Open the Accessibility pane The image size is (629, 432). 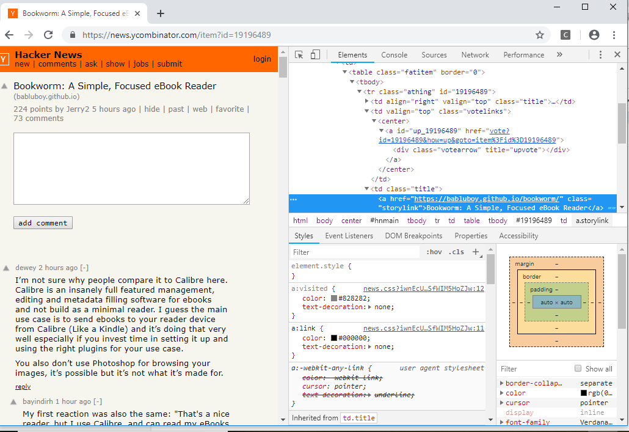(x=518, y=236)
